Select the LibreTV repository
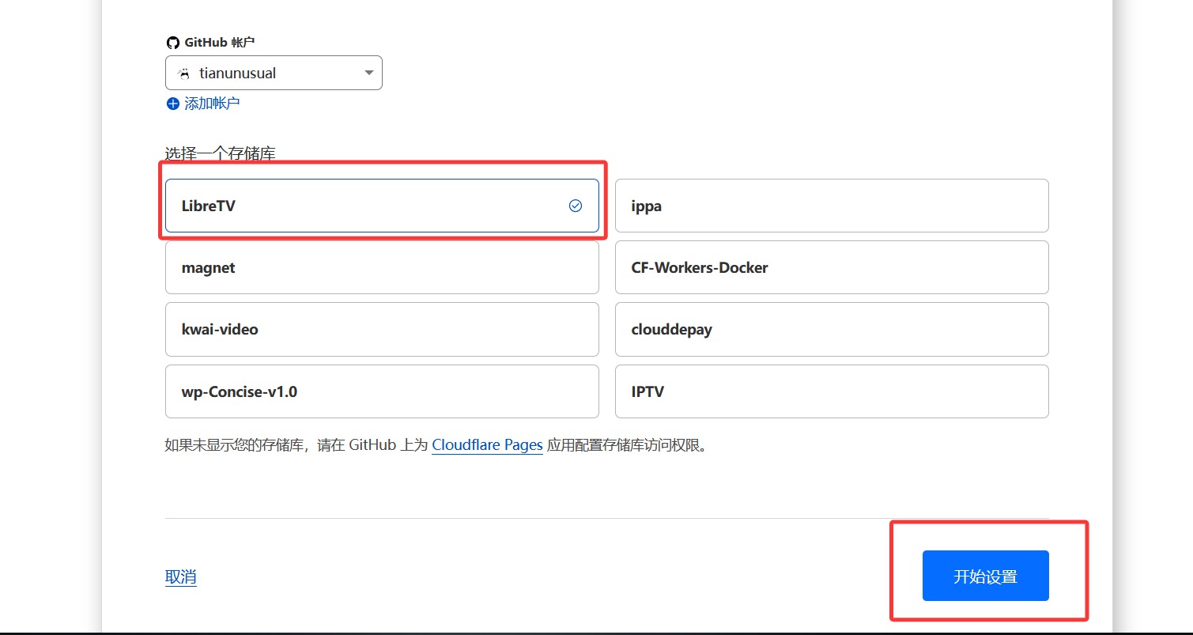This screenshot has height=635, width=1193. click(382, 206)
